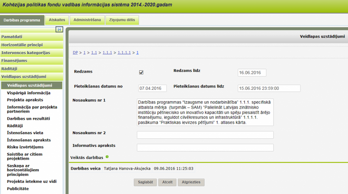Viewport: 348px width, 194px height.
Task: Select highlighted Veidlapas uzstādījumi sub-item
Action: pos(32,85)
